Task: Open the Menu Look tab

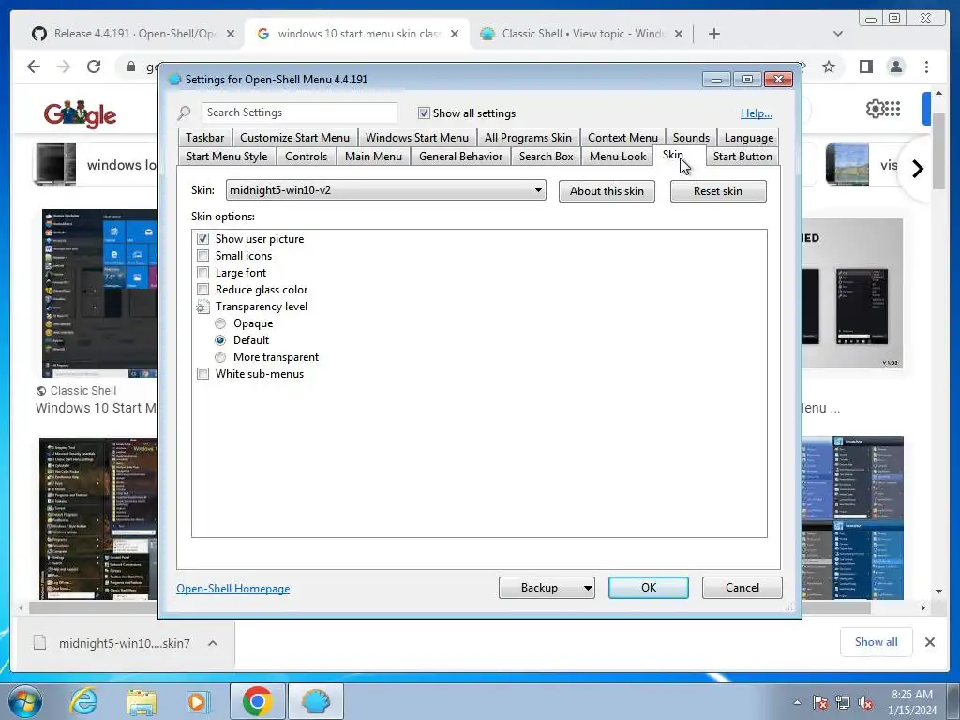Action: [x=618, y=157]
